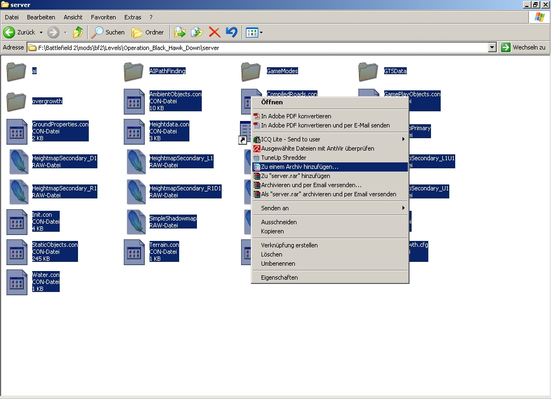The width and height of the screenshot is (551, 399).
Task: Click the forward navigation arrow icon
Action: tap(53, 32)
